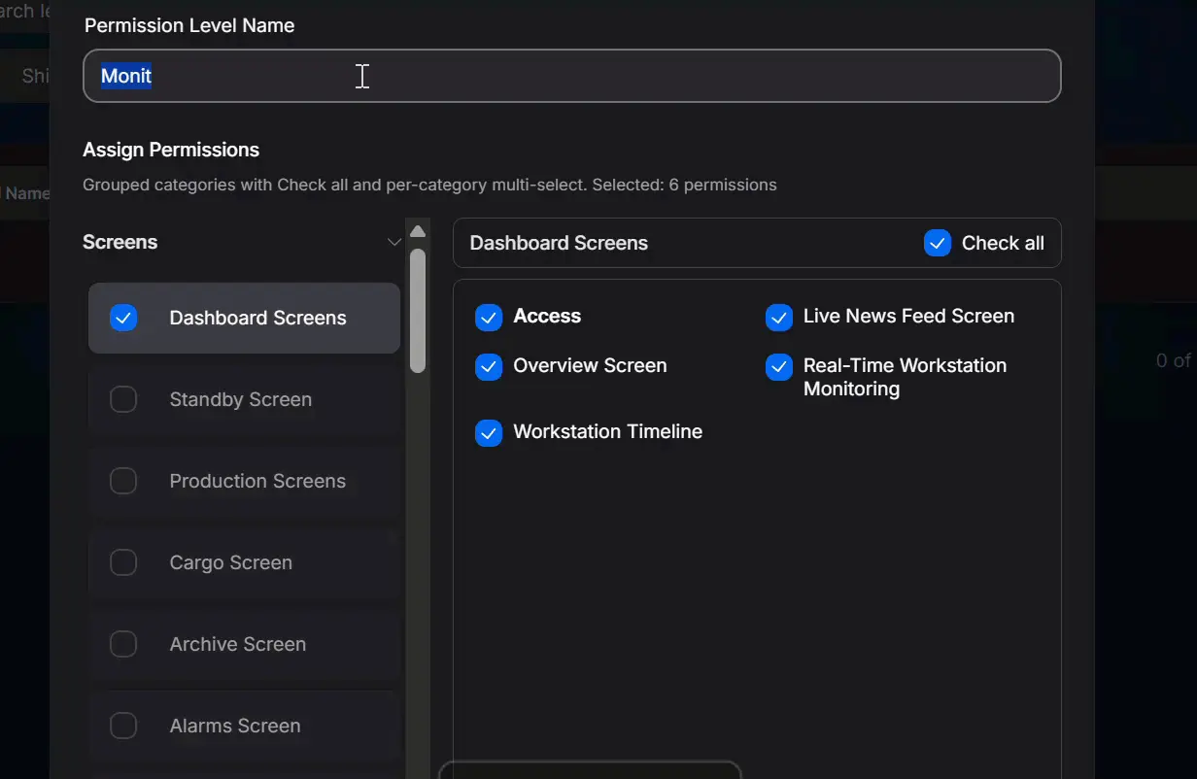This screenshot has height=779, width=1197.
Task: Check the Cargo Screen checkbox
Action: pyautogui.click(x=123, y=562)
